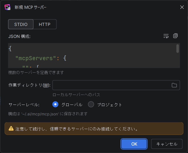Screen dimensions: 188x153
Task: Click the プロジェクト label text
Action: pyautogui.click(x=110, y=105)
